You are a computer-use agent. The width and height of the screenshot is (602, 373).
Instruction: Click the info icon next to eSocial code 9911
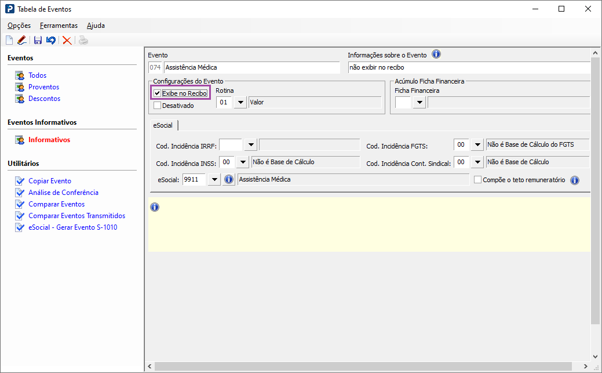[228, 179]
